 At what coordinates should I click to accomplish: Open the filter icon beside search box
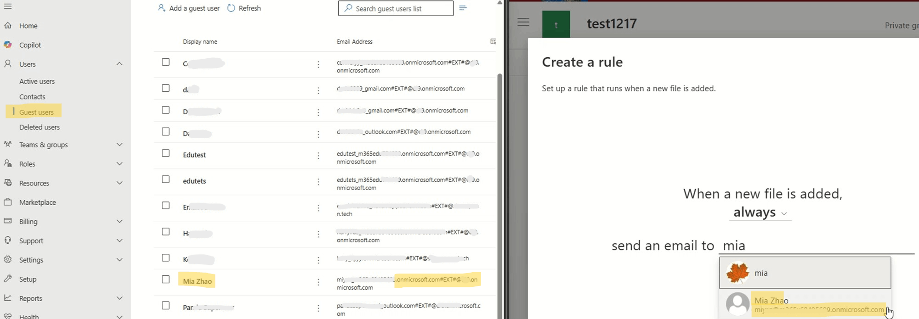[x=463, y=8]
